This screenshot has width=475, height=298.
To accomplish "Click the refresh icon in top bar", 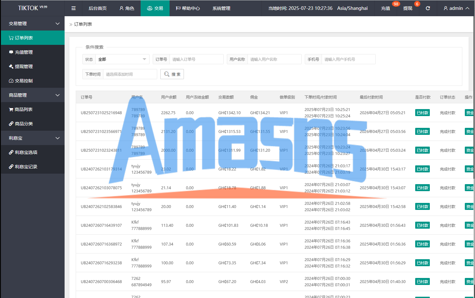I will coord(428,8).
